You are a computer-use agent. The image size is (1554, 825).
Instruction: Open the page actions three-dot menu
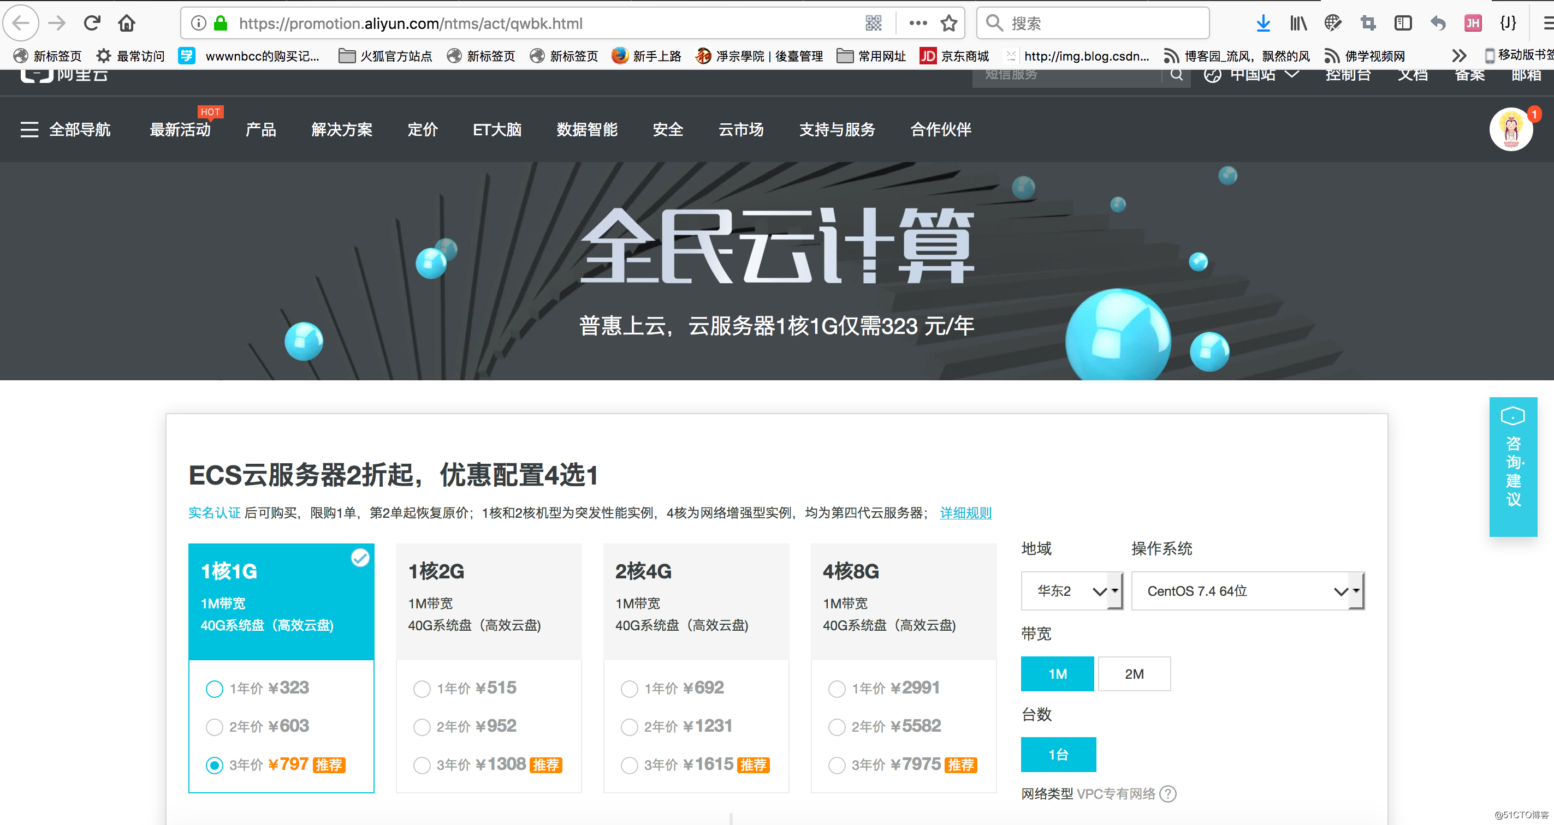pyautogui.click(x=917, y=23)
